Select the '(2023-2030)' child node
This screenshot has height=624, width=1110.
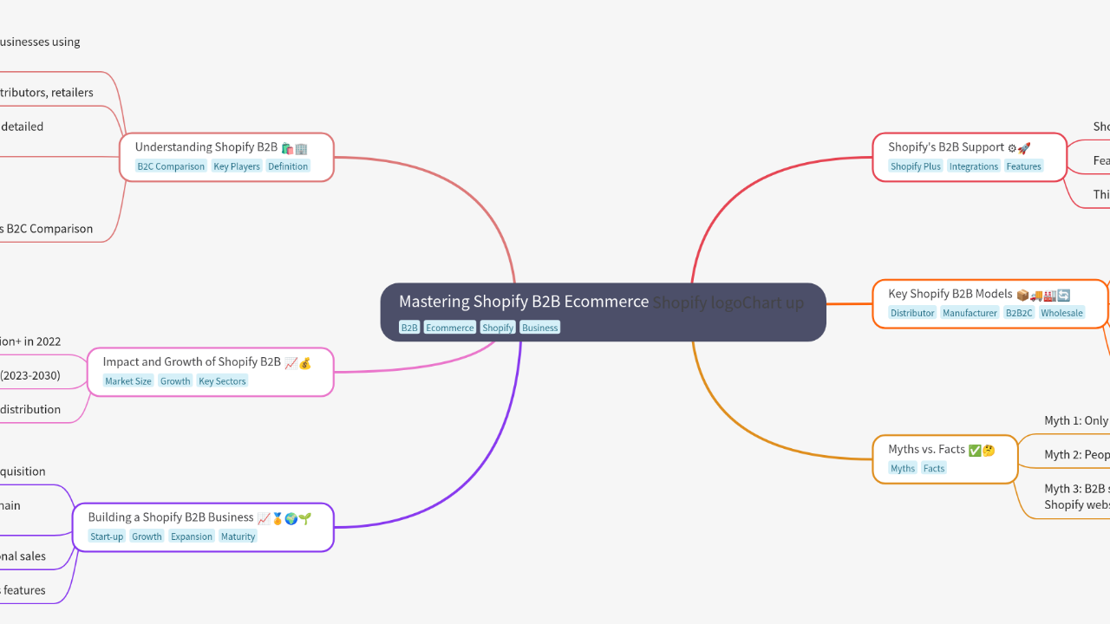pyautogui.click(x=30, y=375)
